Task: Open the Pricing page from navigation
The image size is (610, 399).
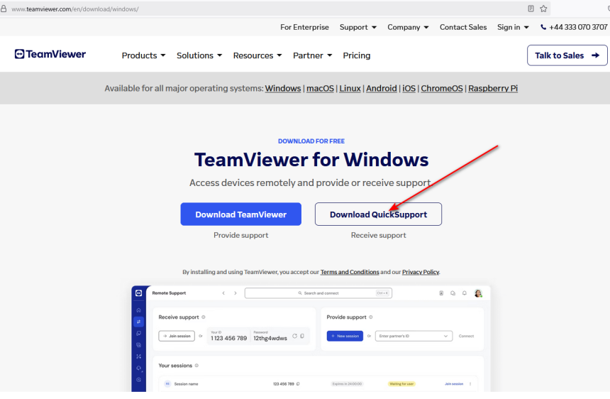Action: 357,55
